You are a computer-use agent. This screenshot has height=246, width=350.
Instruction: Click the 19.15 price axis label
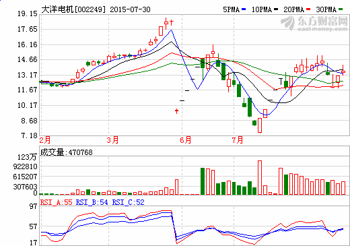(28, 14)
